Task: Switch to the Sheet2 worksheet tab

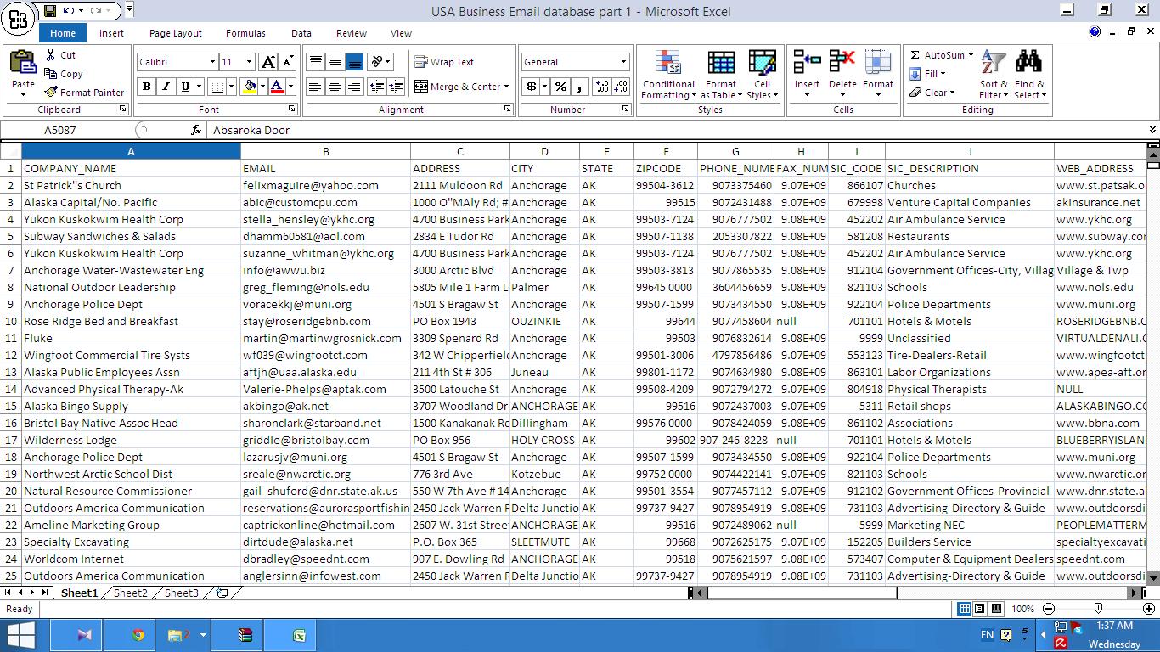Action: (x=130, y=593)
